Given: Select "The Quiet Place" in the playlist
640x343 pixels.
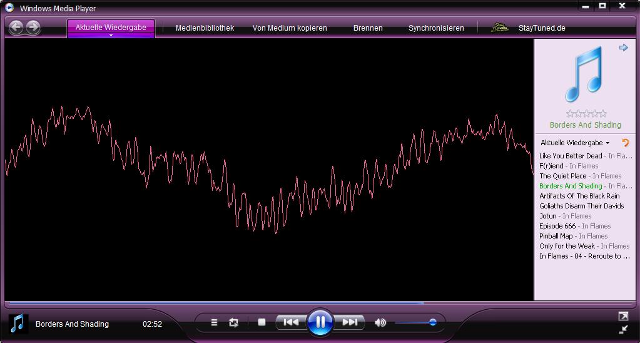Looking at the screenshot, I should [x=563, y=176].
